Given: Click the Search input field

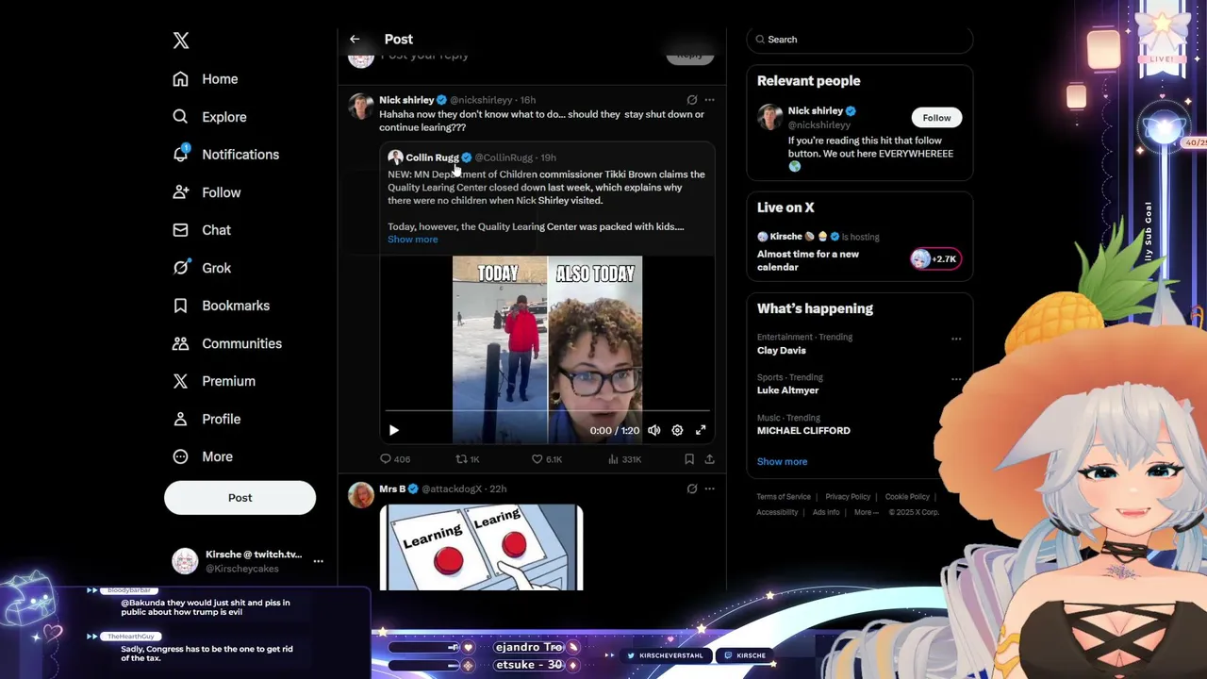Looking at the screenshot, I should 859,40.
